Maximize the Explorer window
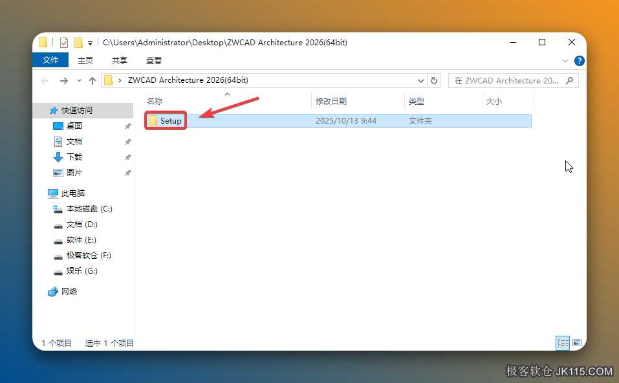The height and width of the screenshot is (383, 619). click(542, 42)
